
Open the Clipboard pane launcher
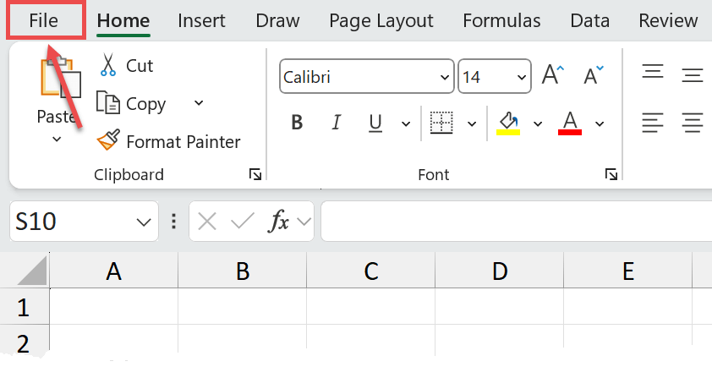(x=255, y=175)
